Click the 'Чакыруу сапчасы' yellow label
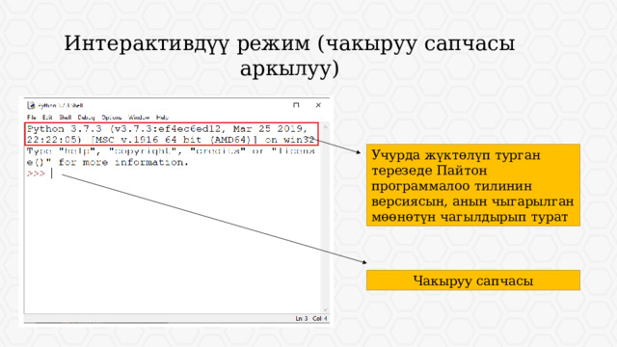 [x=473, y=280]
